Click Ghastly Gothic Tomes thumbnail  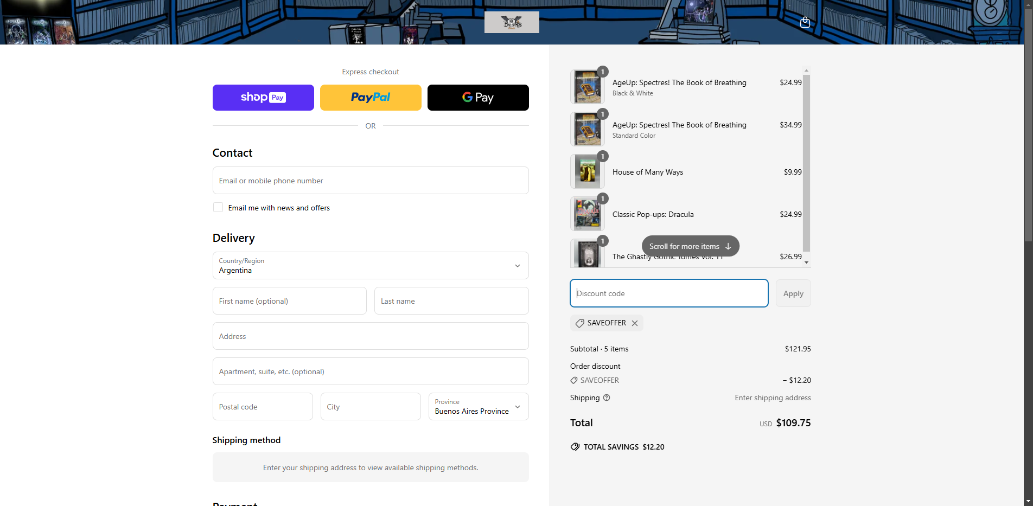coord(588,253)
